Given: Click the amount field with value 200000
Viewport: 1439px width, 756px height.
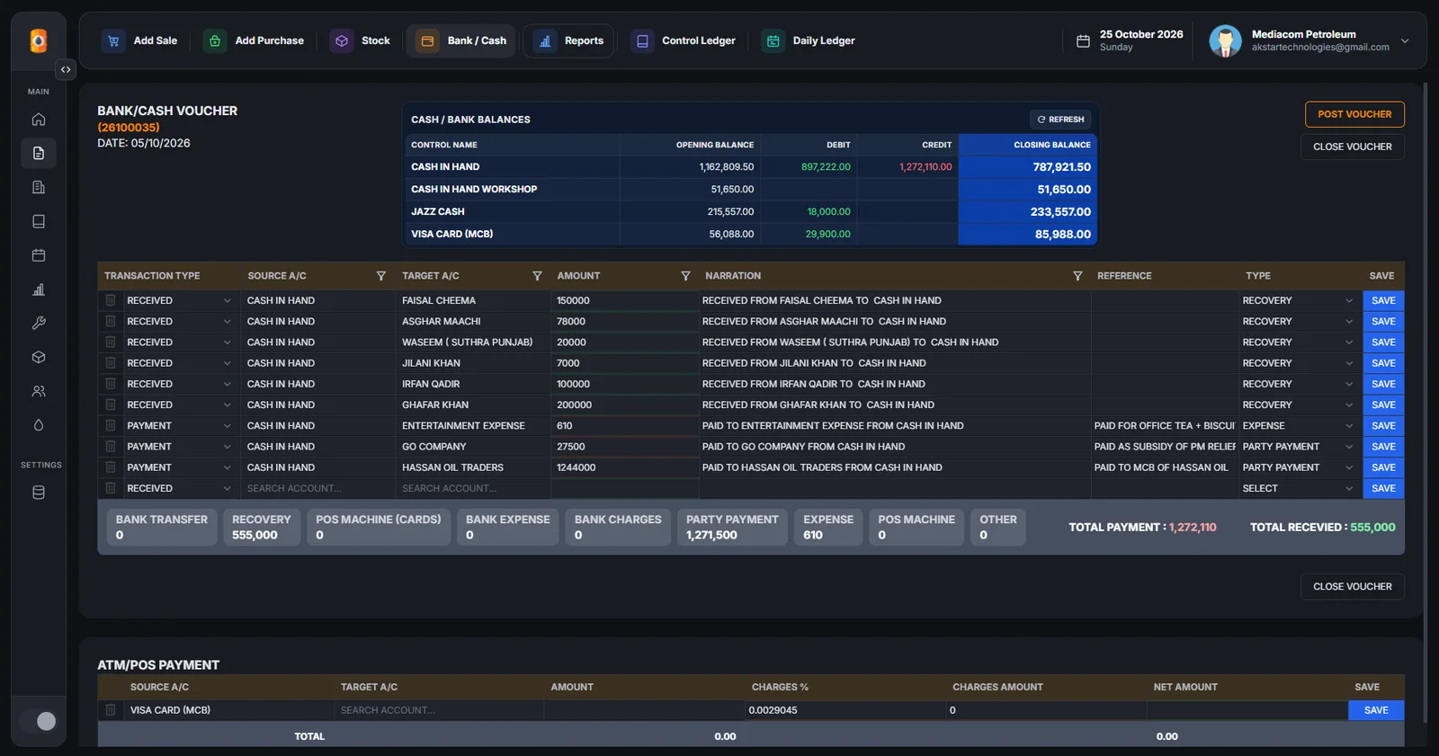Looking at the screenshot, I should (625, 405).
